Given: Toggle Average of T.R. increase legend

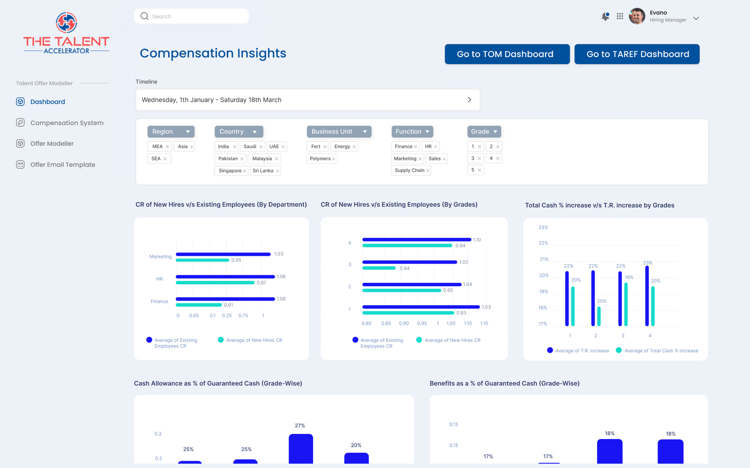Looking at the screenshot, I should (x=578, y=350).
